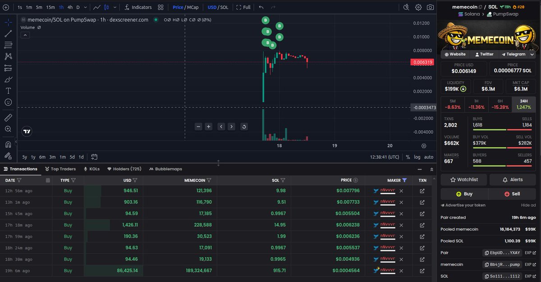541x282 pixels.
Task: Open the SOL column filter
Action: [283, 180]
